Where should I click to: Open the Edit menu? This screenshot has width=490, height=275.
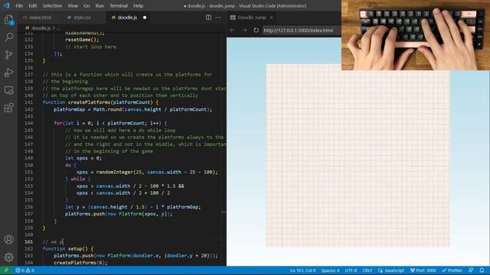click(32, 5)
